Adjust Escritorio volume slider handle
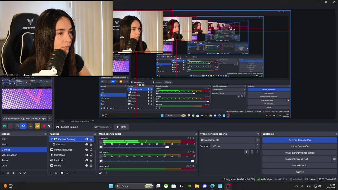The height and width of the screenshot is (190, 338). click(x=167, y=147)
